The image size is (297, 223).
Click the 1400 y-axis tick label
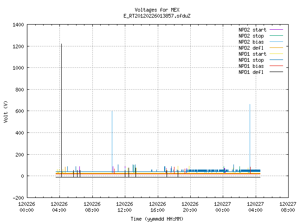18,25
